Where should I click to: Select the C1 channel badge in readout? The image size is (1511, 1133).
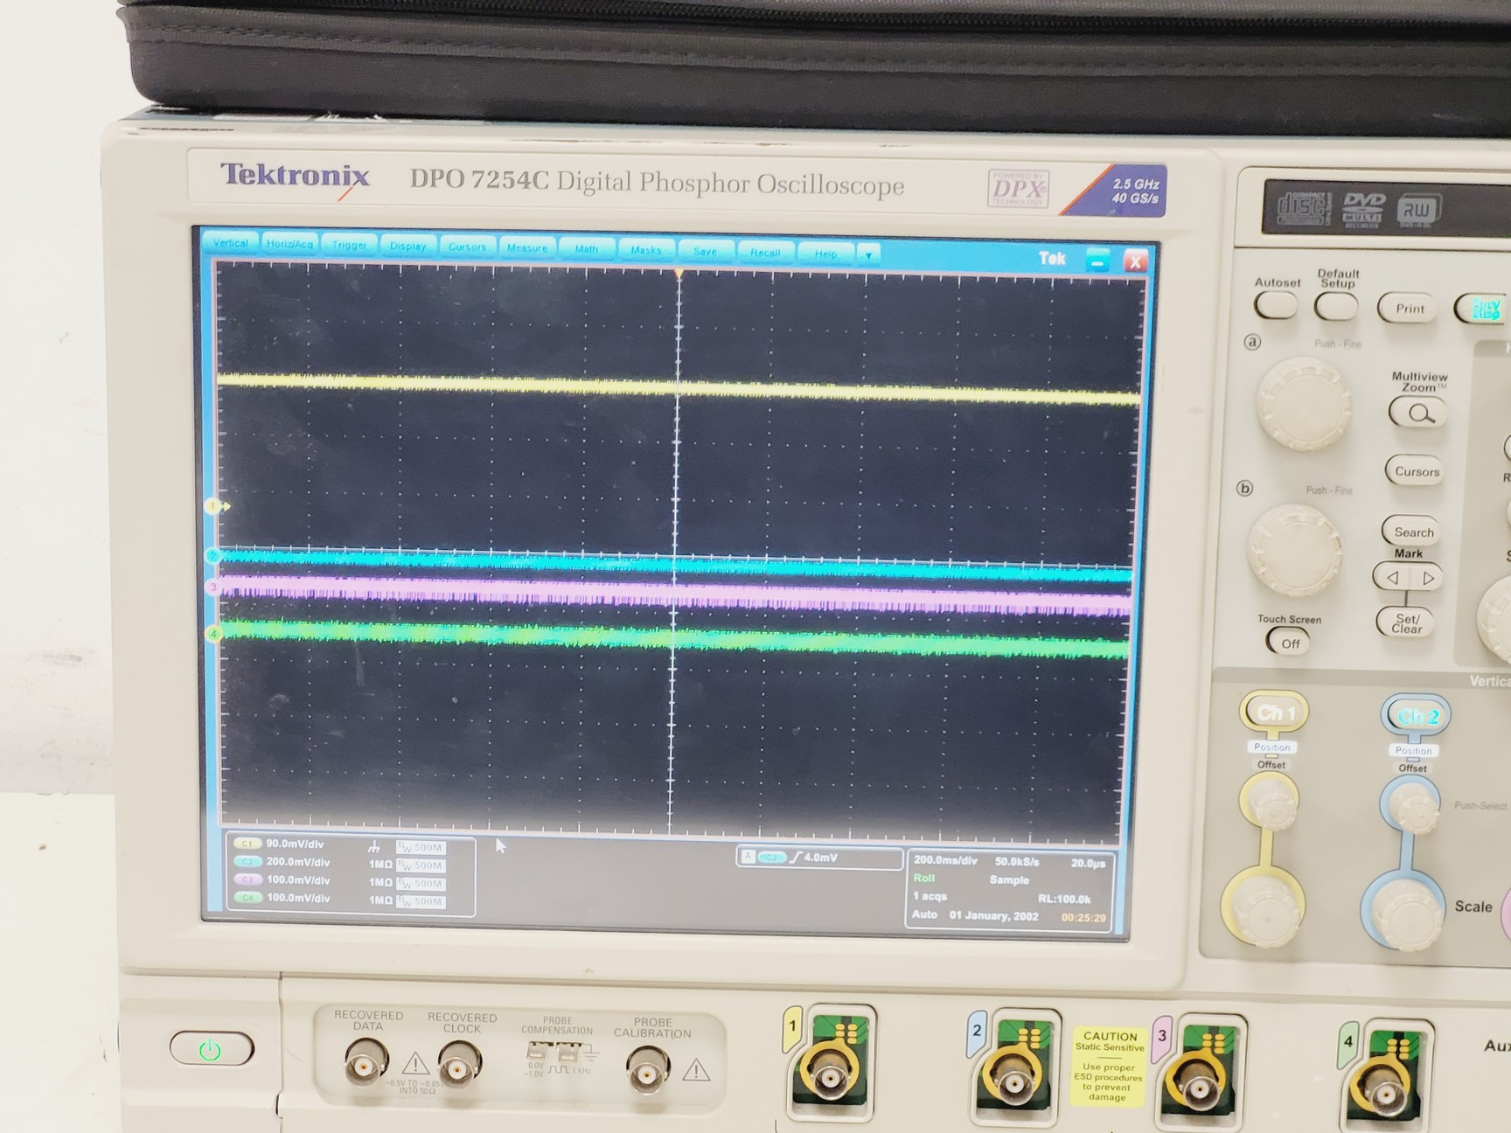coord(247,844)
